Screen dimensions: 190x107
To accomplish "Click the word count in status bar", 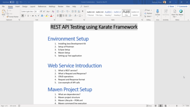I will click(13, 106).
